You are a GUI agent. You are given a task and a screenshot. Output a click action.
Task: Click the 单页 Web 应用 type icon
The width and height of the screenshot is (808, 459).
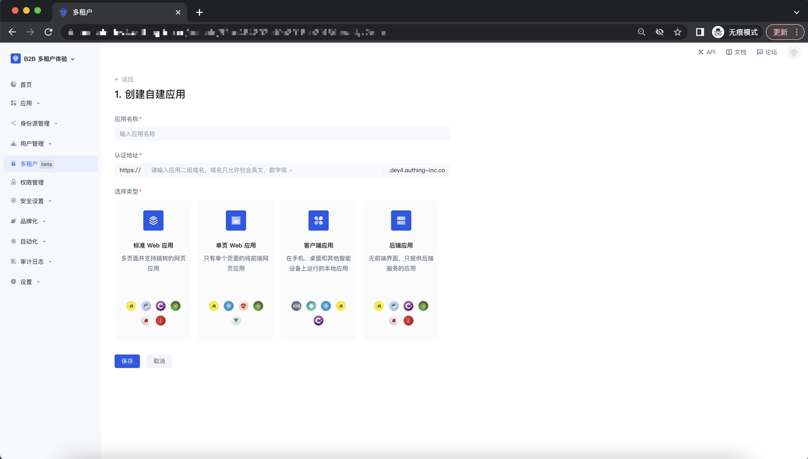coord(236,220)
